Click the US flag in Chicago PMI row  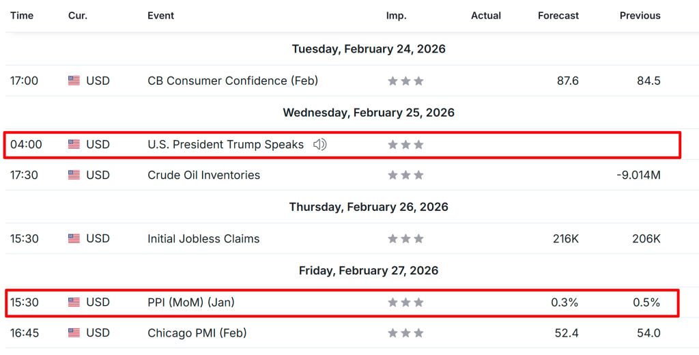click(x=74, y=333)
